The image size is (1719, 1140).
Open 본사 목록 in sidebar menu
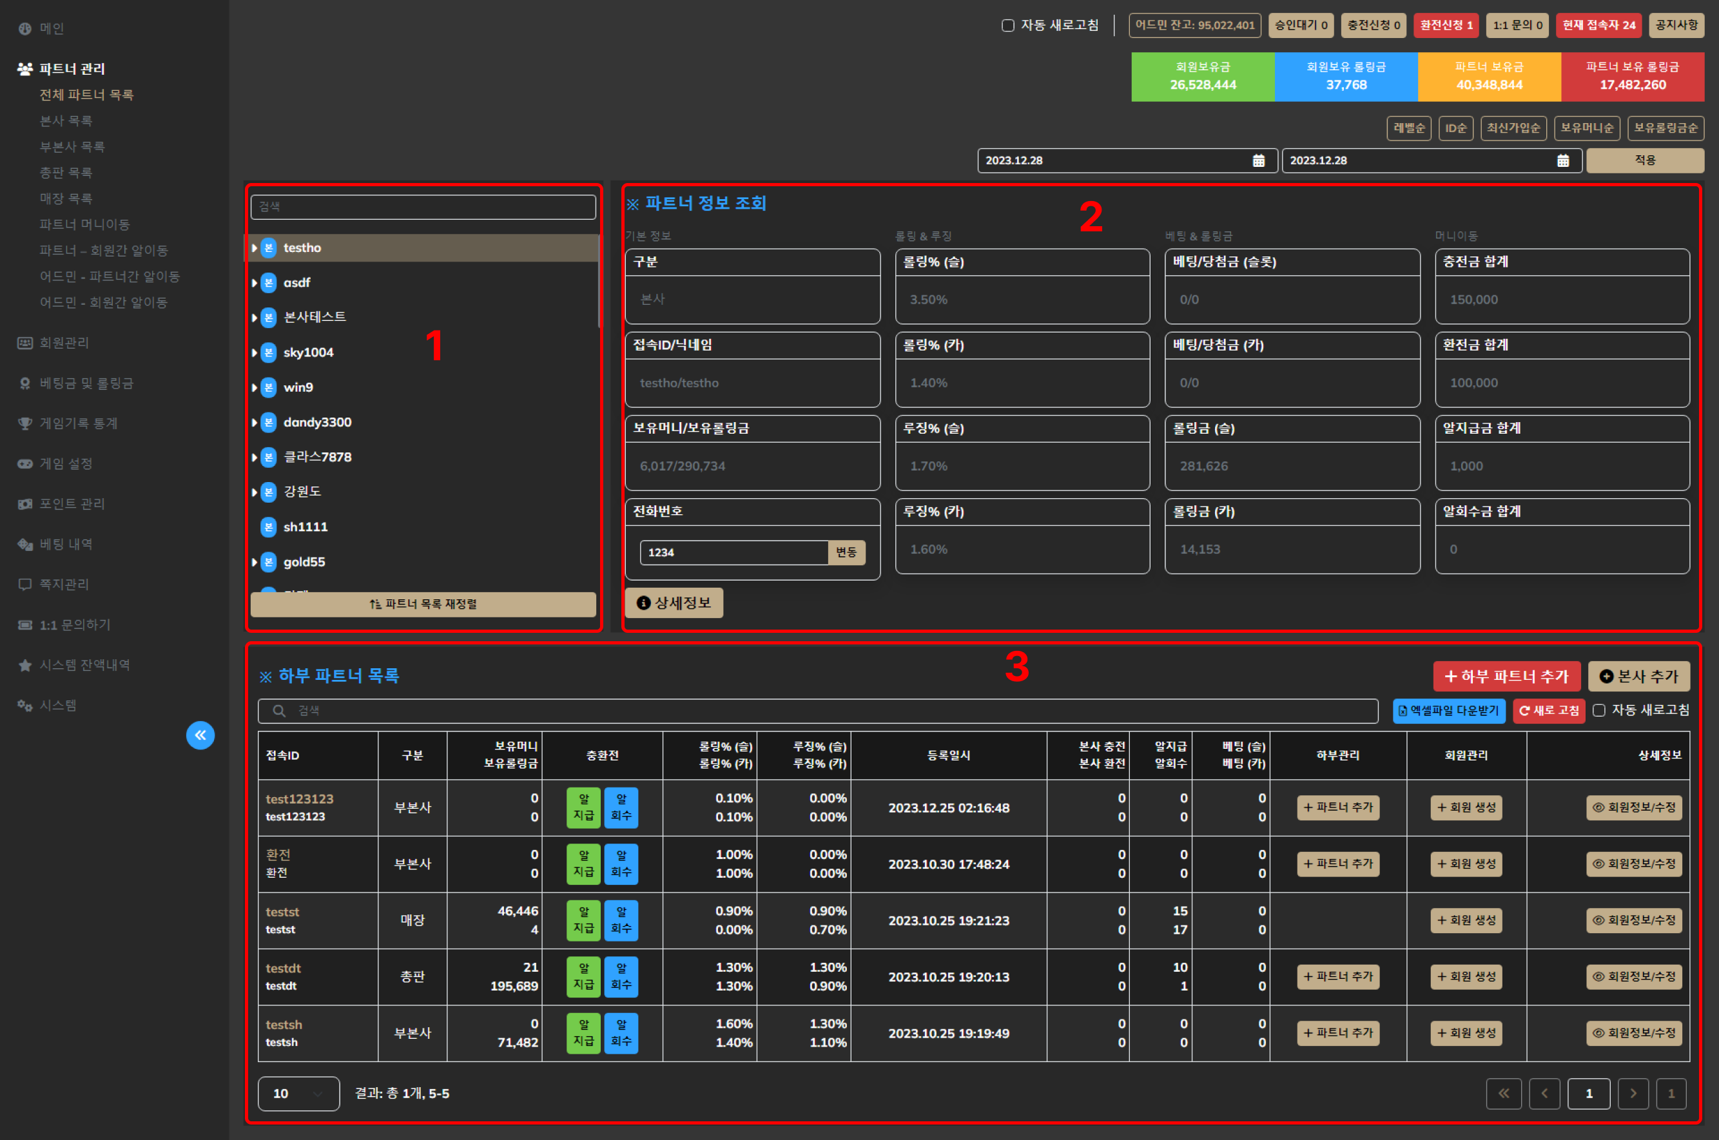pyautogui.click(x=66, y=121)
